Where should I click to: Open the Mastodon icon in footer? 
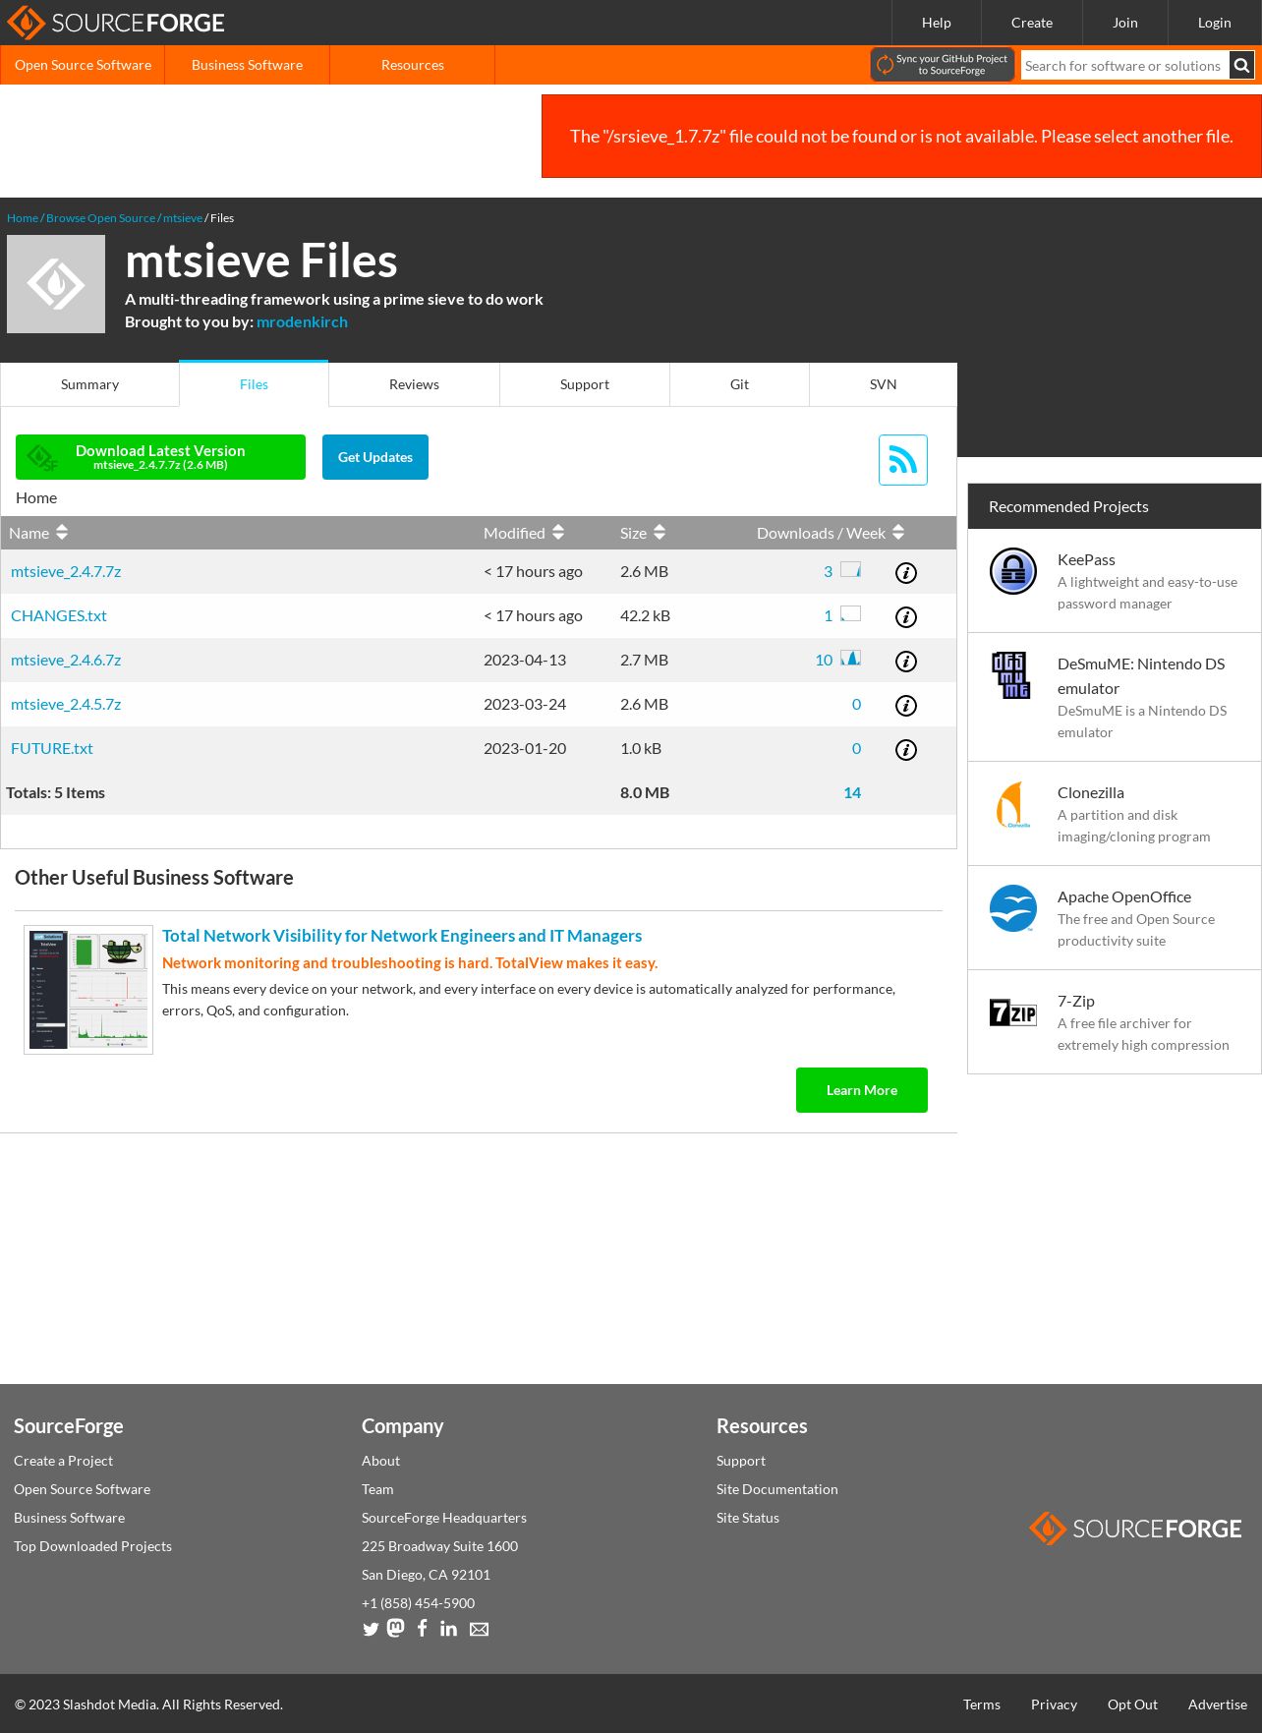[x=396, y=1628]
